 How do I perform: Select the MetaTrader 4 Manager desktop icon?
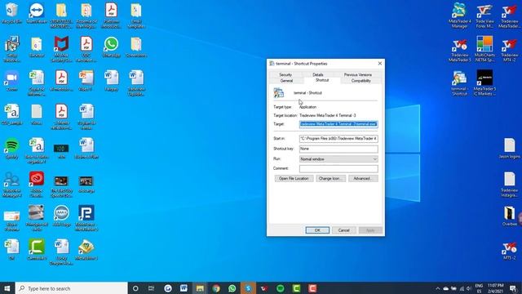click(x=460, y=16)
